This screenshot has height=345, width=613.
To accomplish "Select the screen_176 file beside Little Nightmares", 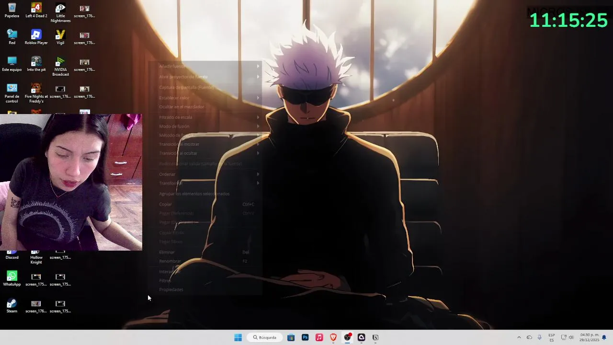I will (x=84, y=11).
